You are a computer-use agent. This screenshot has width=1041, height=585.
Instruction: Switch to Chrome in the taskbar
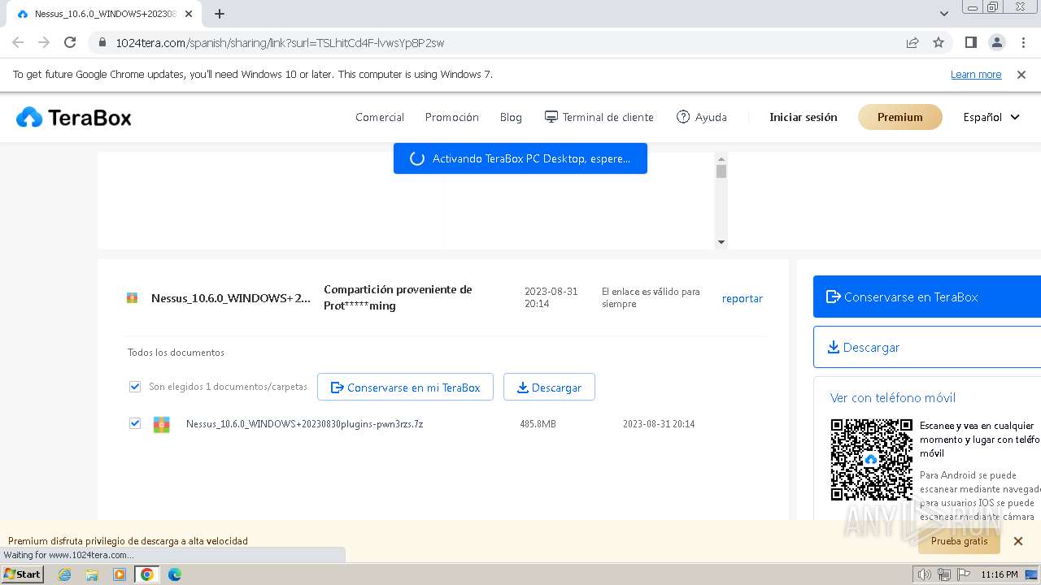click(x=147, y=574)
